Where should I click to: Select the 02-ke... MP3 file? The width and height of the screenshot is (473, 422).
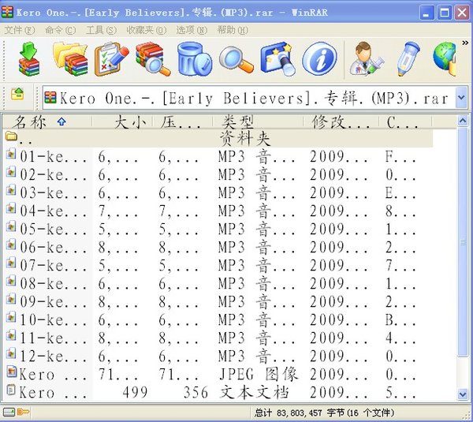pos(218,175)
